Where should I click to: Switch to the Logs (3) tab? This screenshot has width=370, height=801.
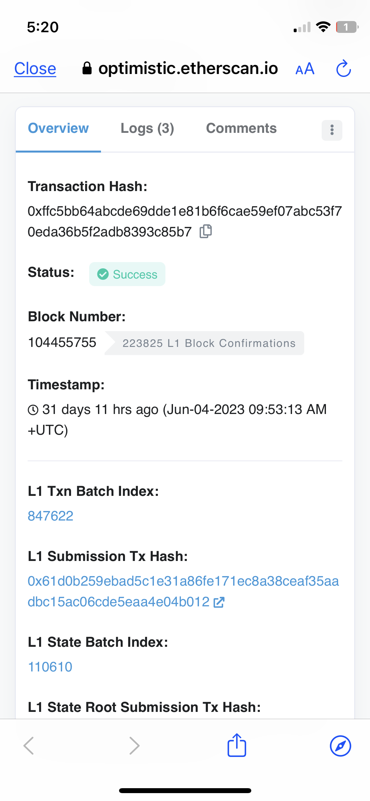pyautogui.click(x=147, y=129)
